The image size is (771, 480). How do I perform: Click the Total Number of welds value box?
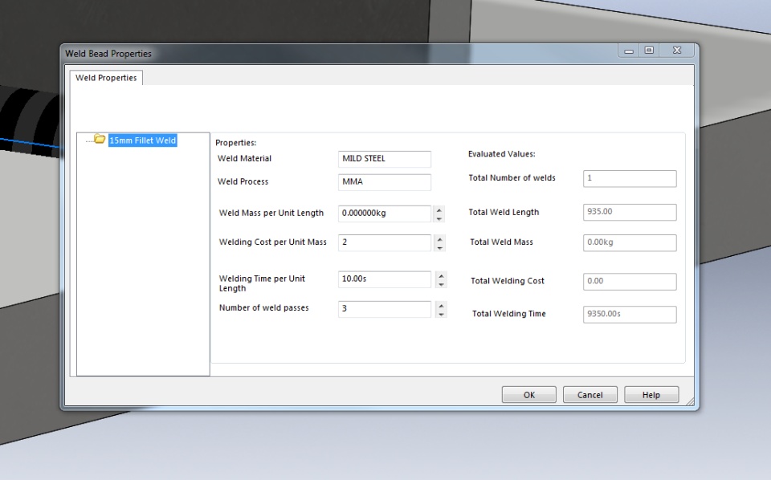[x=630, y=178]
